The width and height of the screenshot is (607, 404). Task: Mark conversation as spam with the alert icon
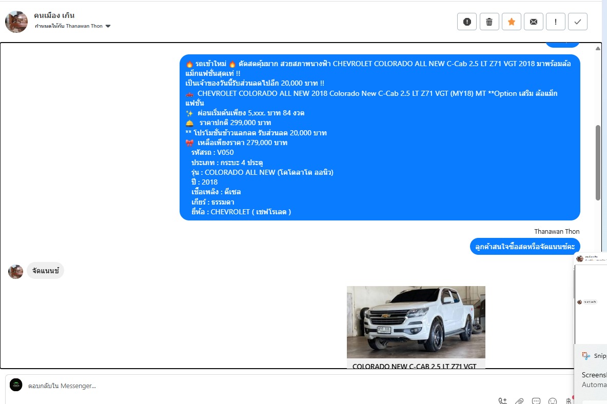point(467,22)
